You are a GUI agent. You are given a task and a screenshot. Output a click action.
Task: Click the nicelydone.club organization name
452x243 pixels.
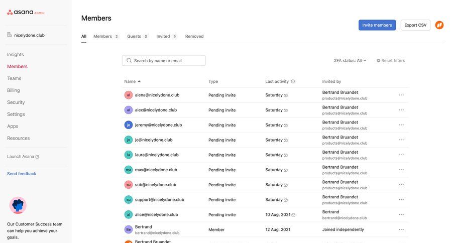[x=30, y=35]
